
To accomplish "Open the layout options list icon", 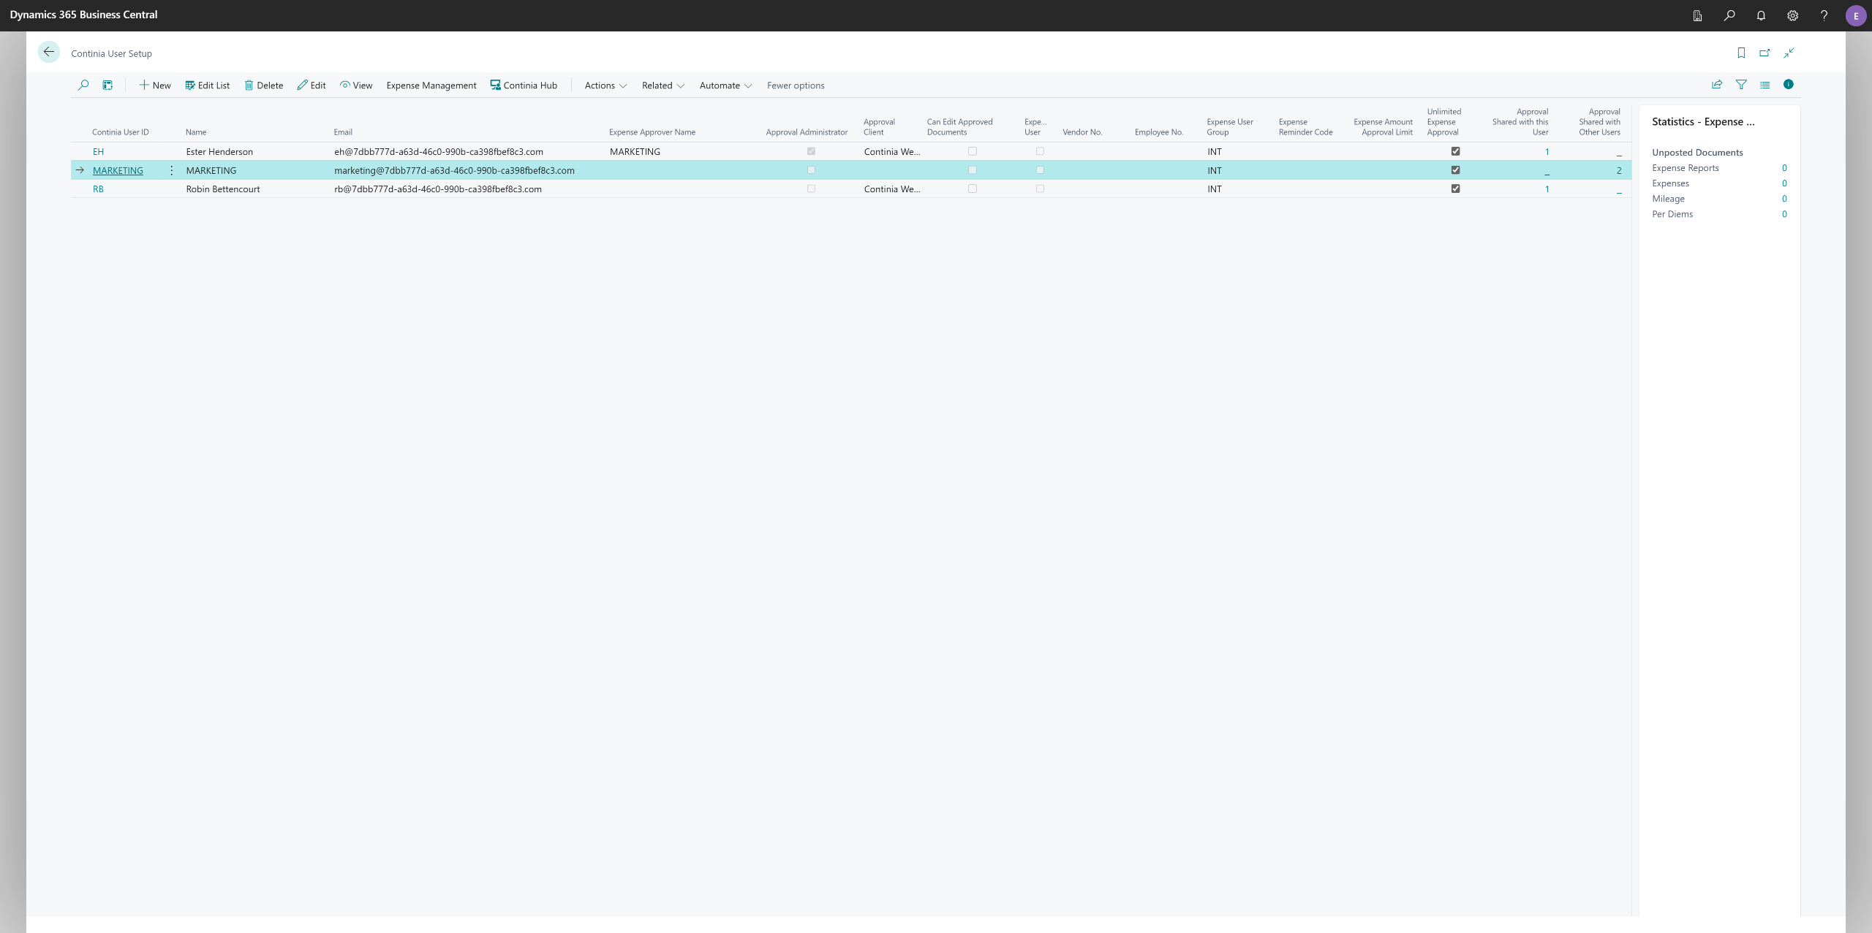I will 1765,85.
